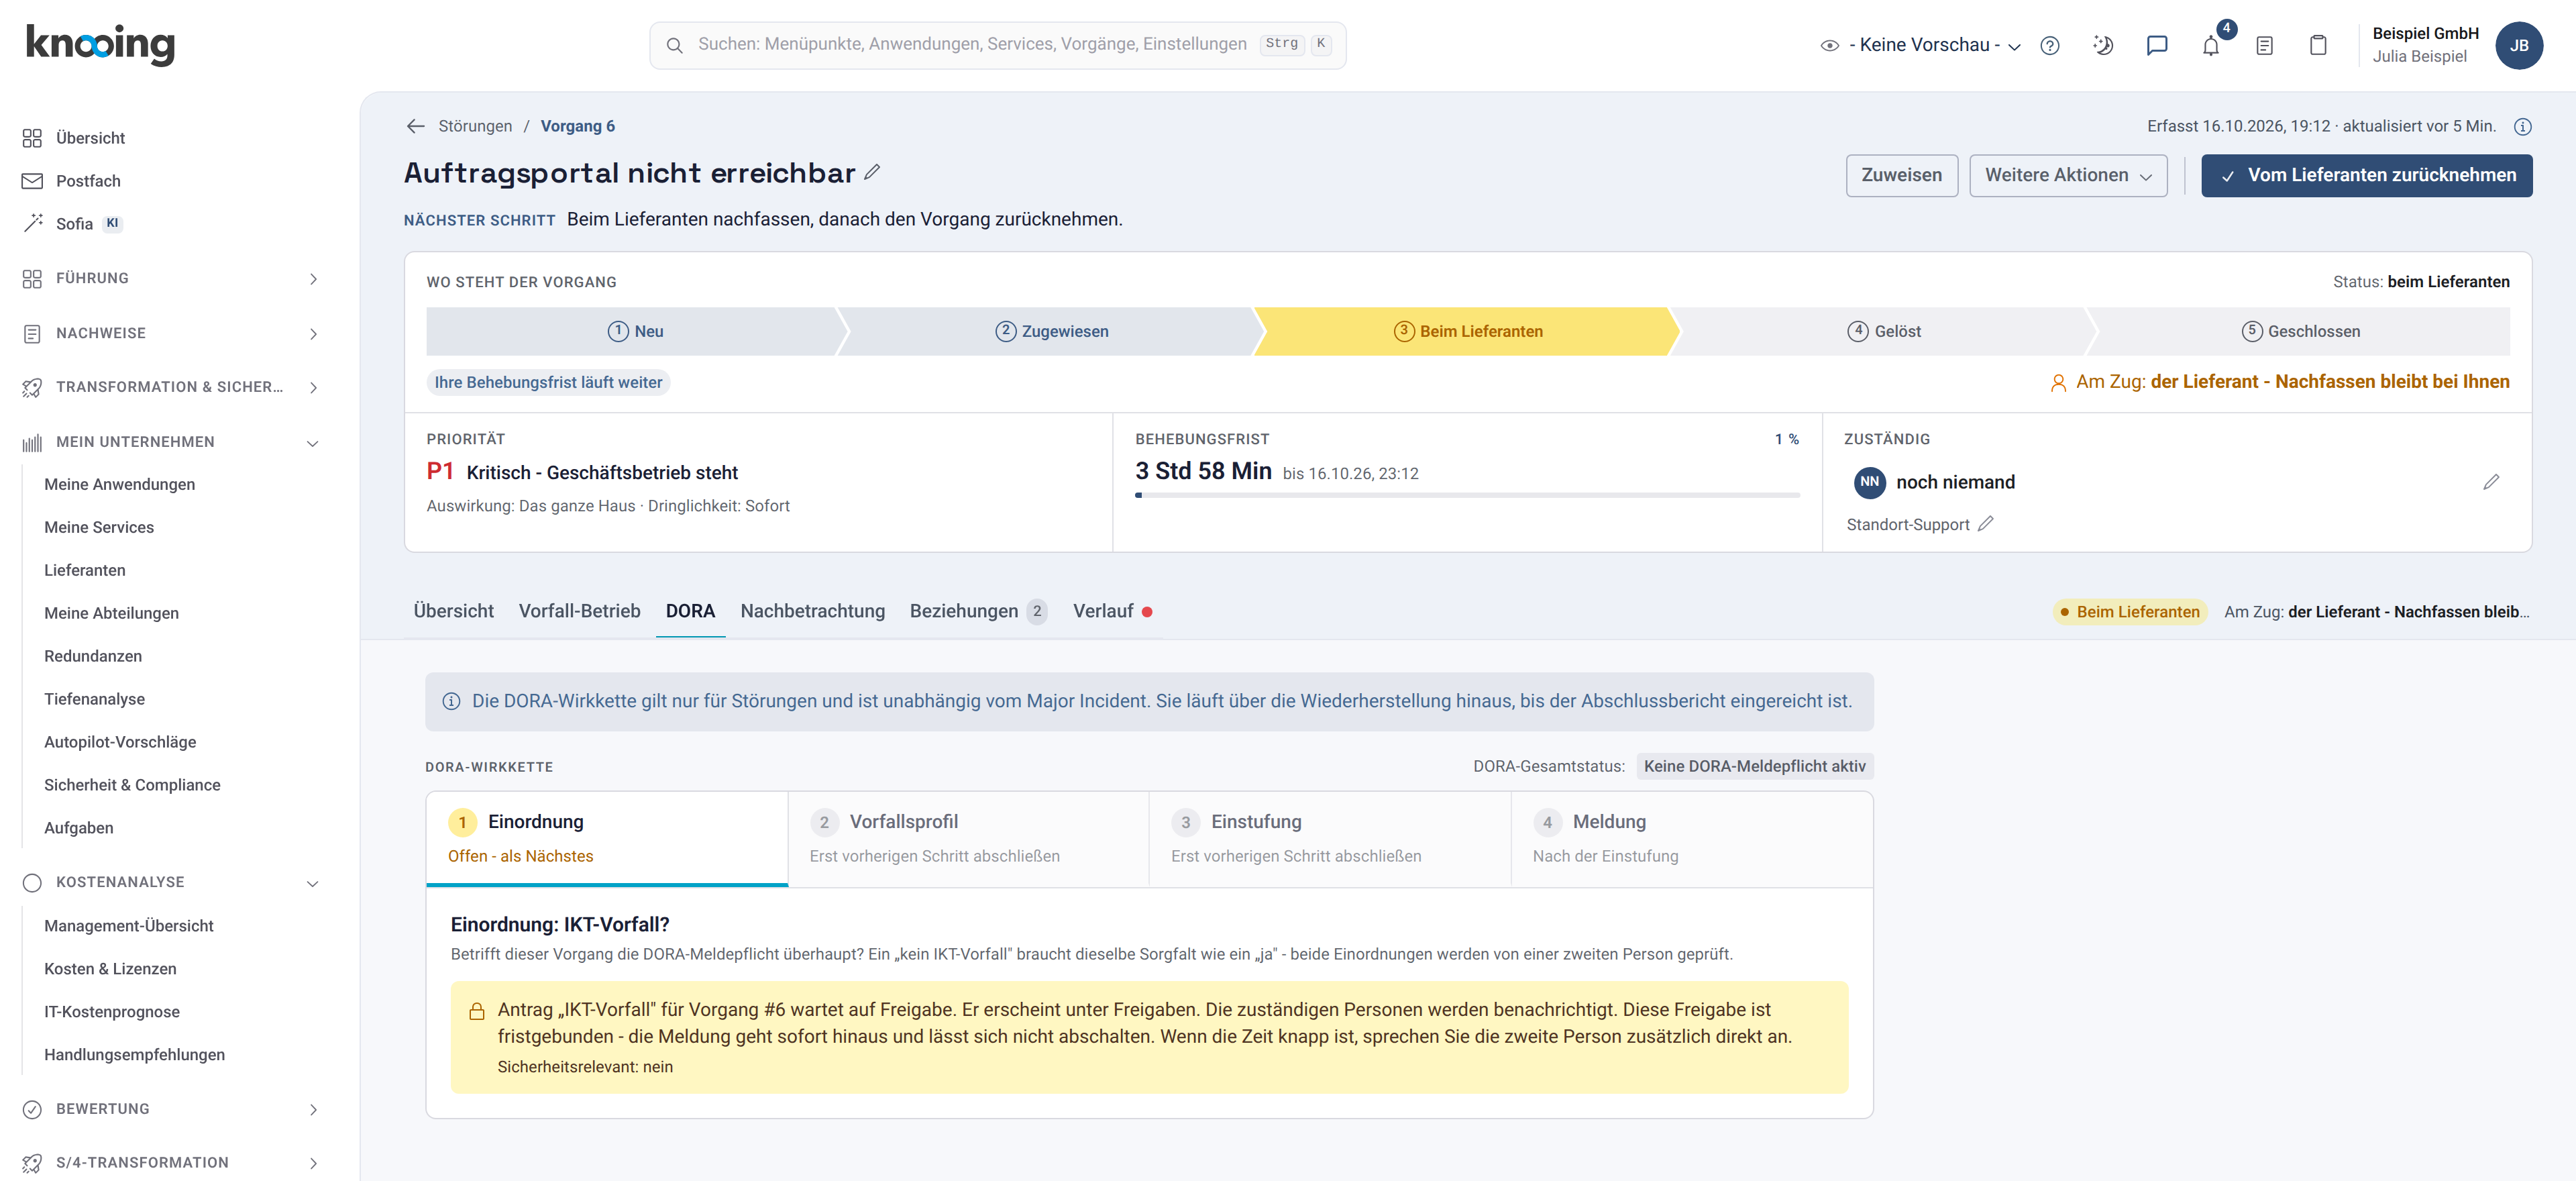Toggle the dark mode moon icon

pos(2103,45)
